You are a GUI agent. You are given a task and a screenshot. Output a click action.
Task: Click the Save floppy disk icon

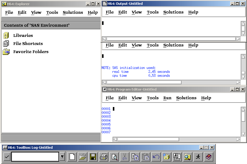pyautogui.click(x=93, y=157)
